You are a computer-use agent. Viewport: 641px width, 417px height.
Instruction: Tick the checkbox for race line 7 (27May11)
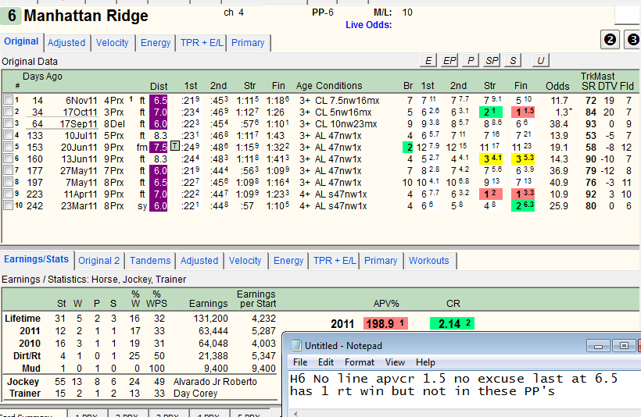point(8,170)
